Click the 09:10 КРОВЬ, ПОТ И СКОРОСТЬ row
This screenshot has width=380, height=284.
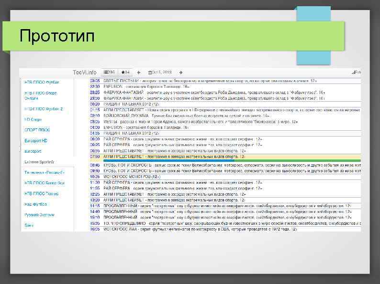tap(225, 171)
